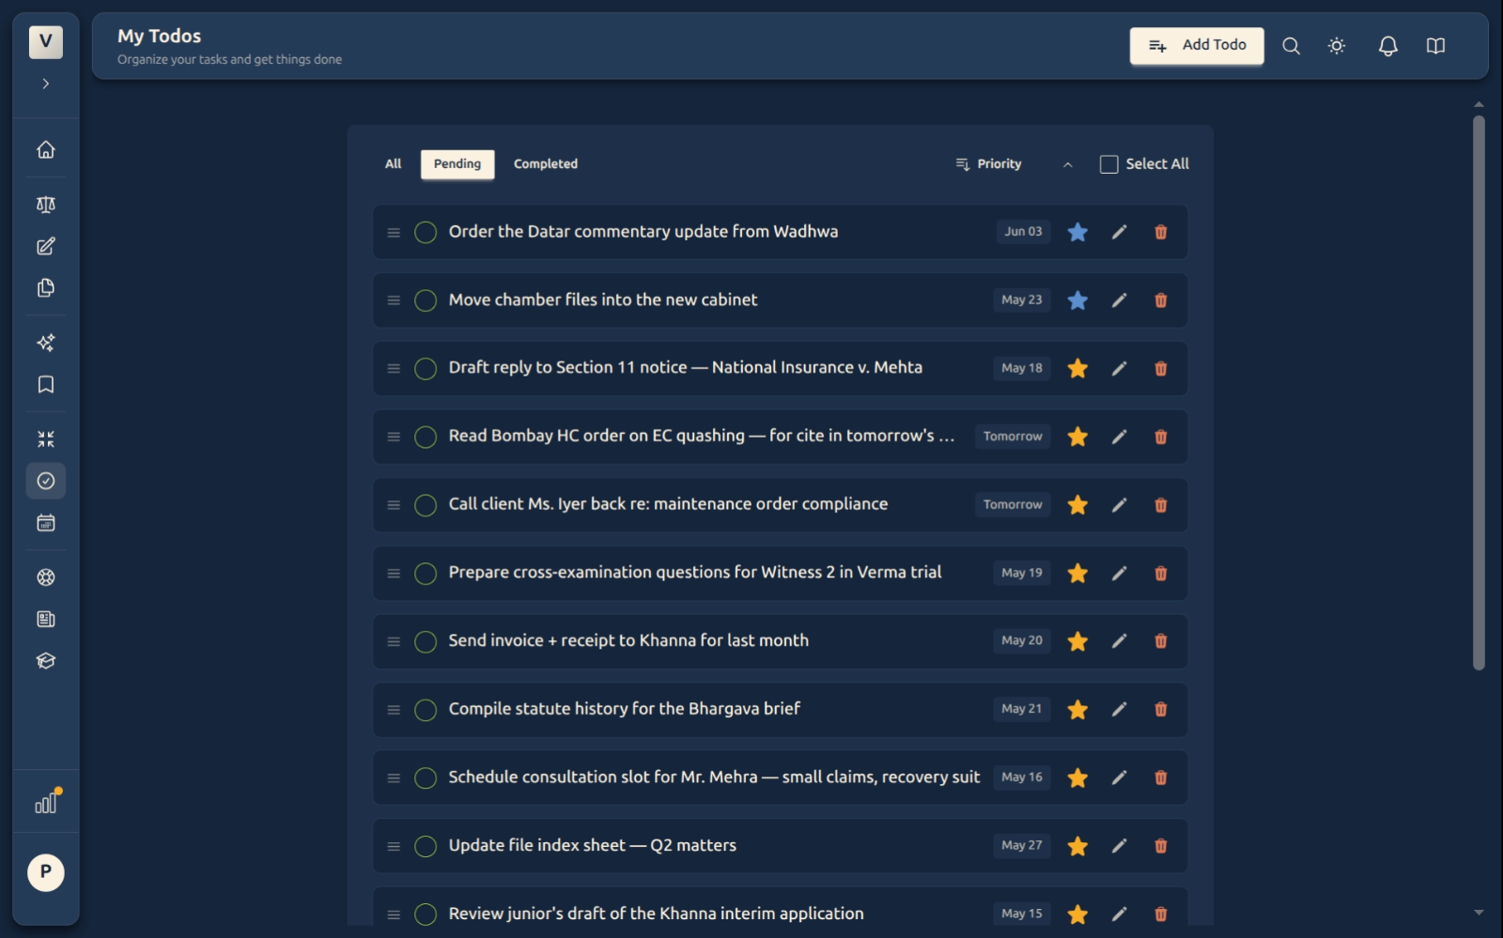1503x938 pixels.
Task: Delete the Call client Ms. Iyer todo
Action: (x=1160, y=505)
